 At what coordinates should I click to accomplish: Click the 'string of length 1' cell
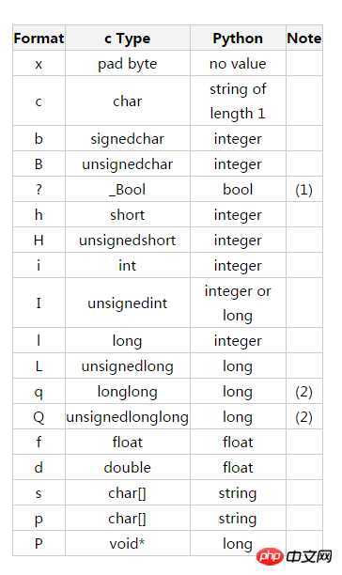coord(238,101)
